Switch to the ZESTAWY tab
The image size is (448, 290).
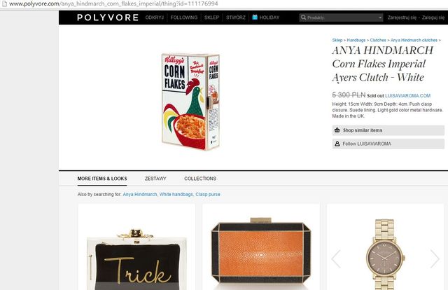click(155, 179)
